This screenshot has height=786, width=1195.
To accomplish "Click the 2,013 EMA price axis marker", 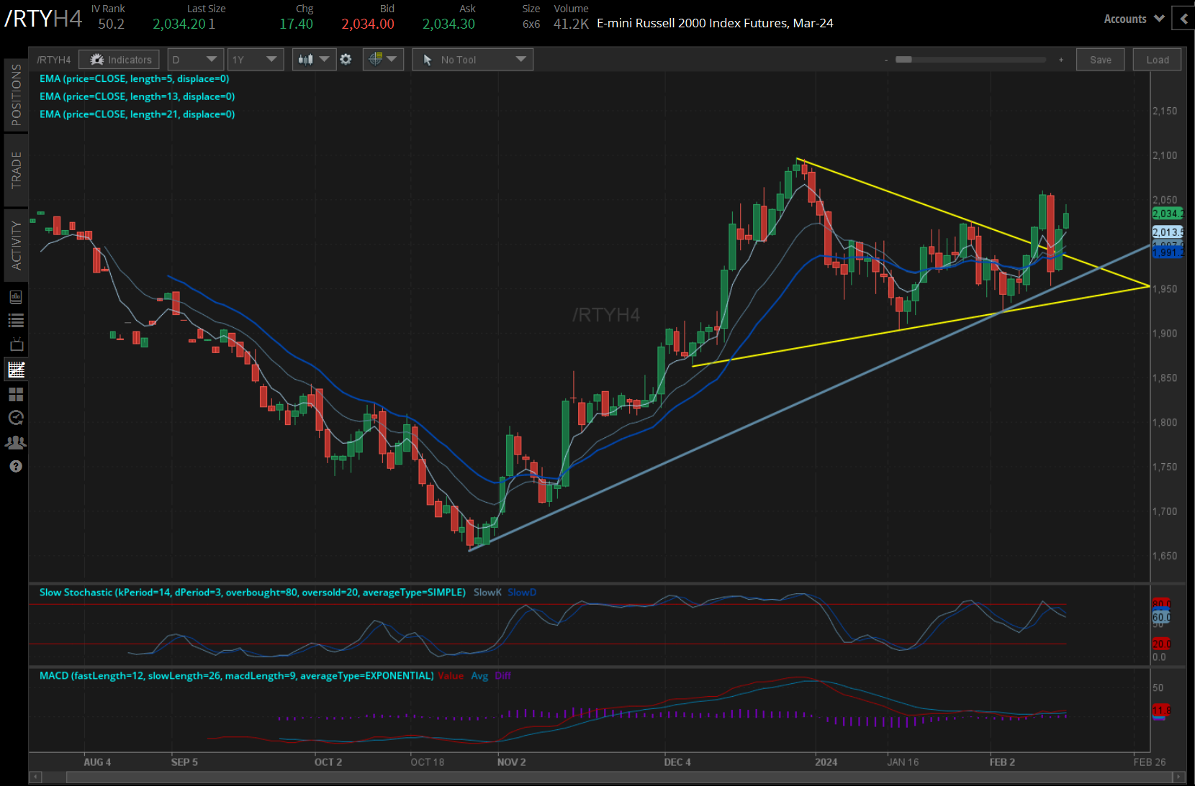I will tap(1167, 232).
